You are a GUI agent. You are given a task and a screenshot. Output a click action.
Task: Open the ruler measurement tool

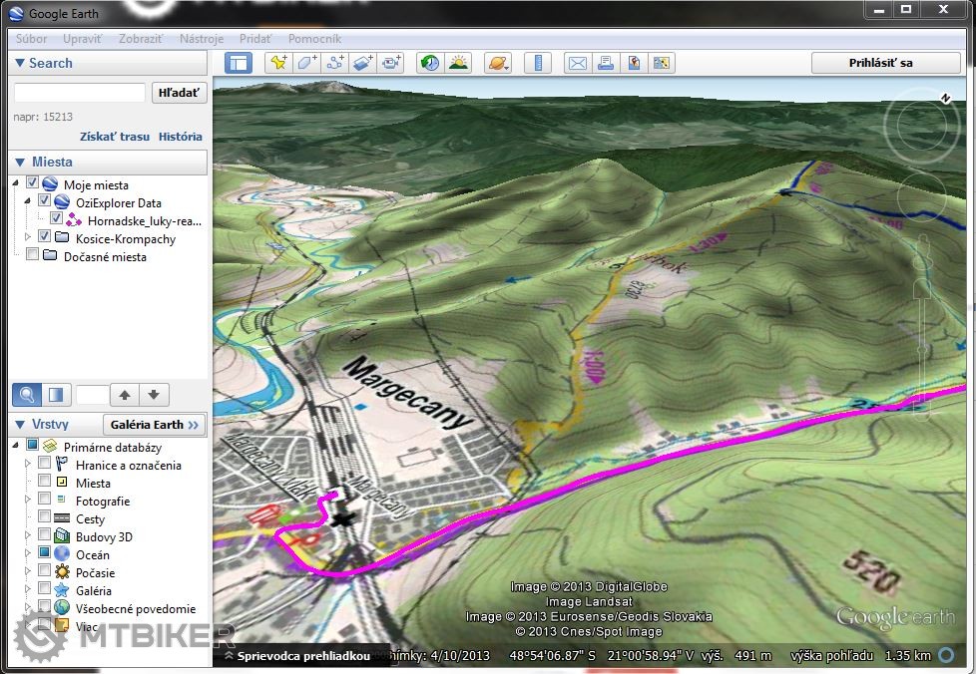click(x=538, y=63)
